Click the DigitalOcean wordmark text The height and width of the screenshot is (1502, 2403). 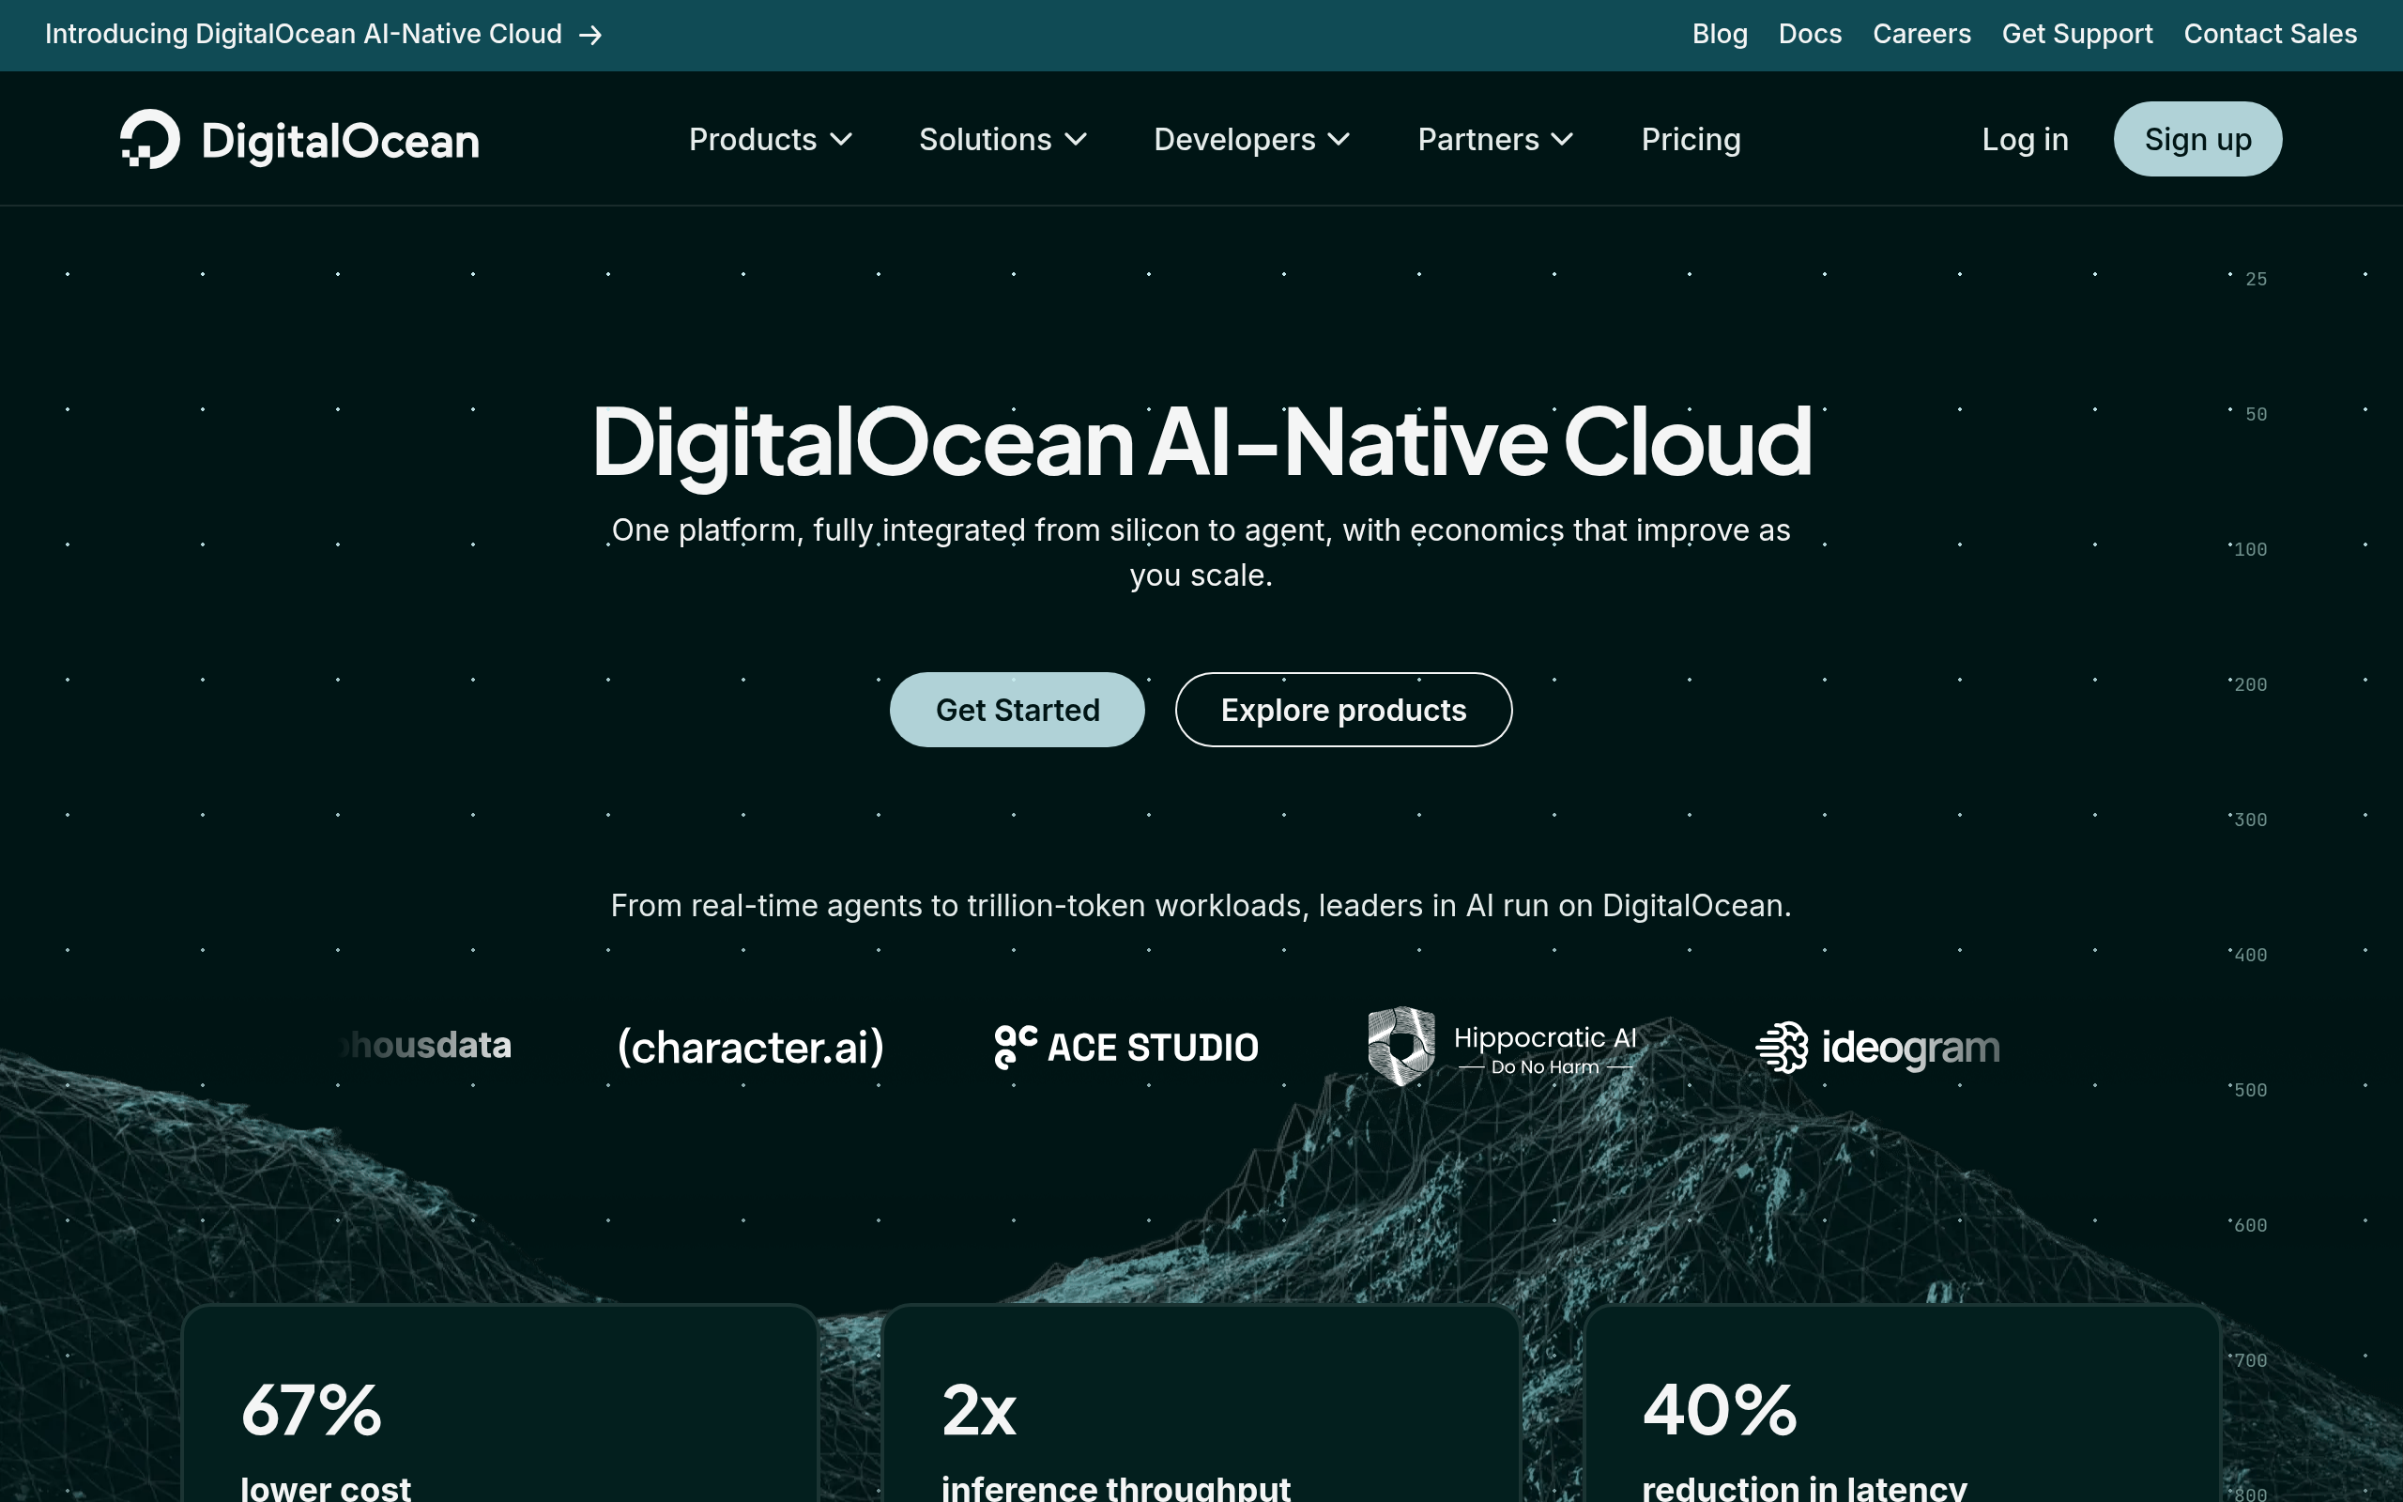click(341, 141)
